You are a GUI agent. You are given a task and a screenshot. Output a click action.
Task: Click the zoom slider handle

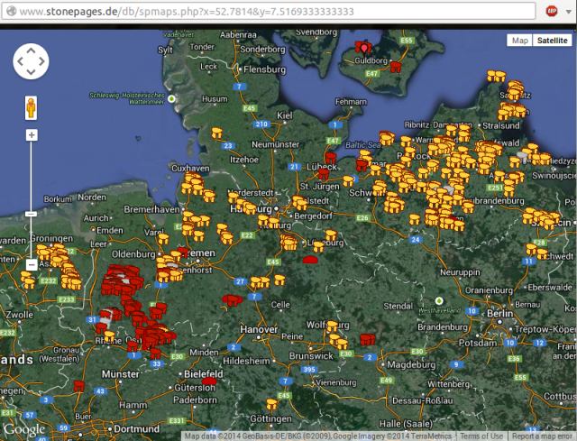coord(31,214)
